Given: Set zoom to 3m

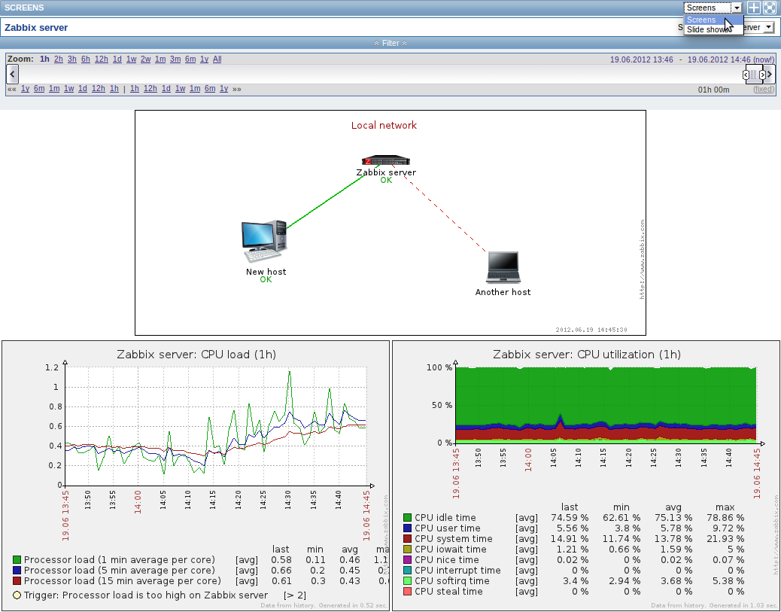Looking at the screenshot, I should pyautogui.click(x=175, y=59).
